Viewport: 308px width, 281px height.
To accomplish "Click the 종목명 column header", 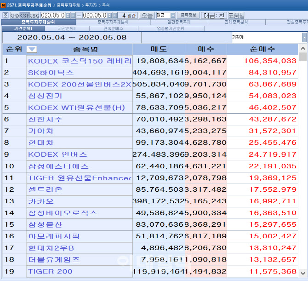I will [x=86, y=49].
